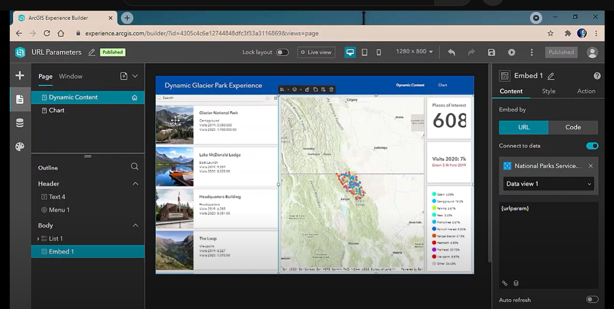Click the Glacier National Park list thumbnail
Screen dimensions: 614x309
click(x=174, y=125)
